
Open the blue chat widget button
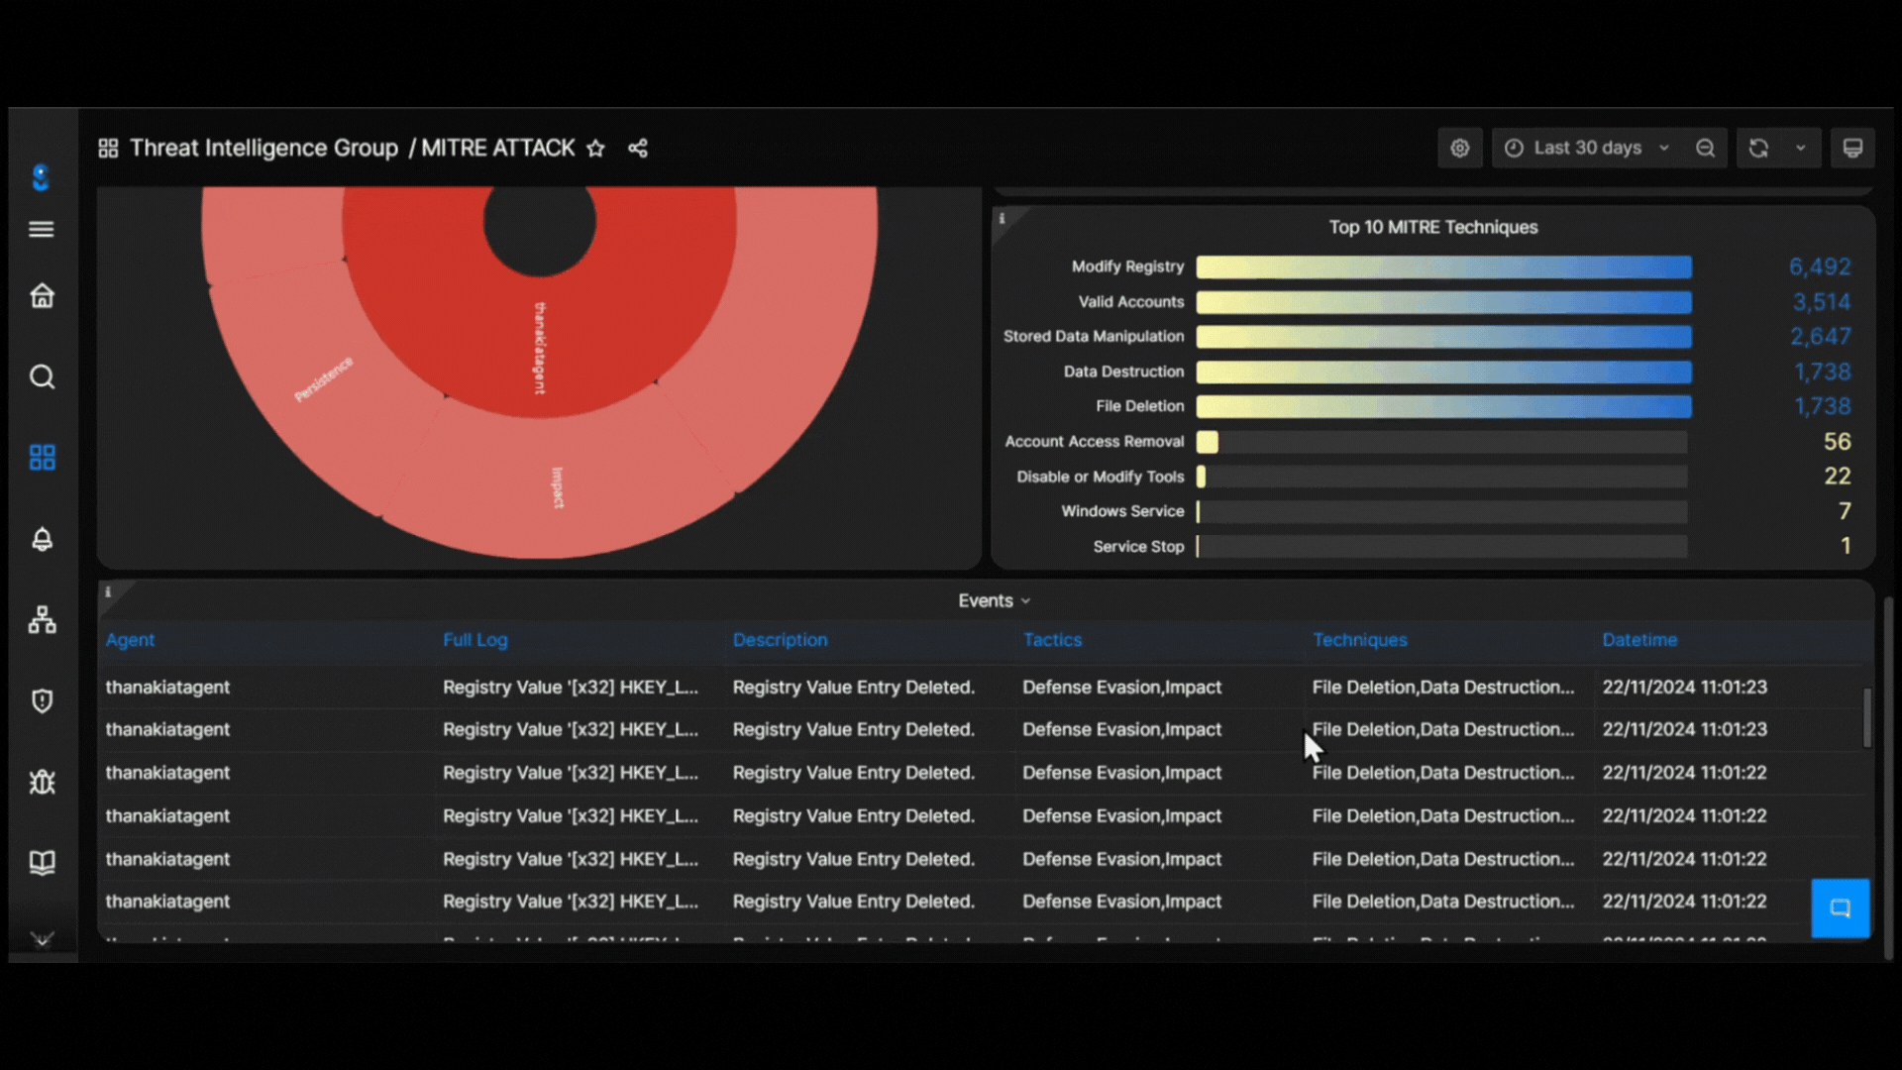pos(1841,908)
